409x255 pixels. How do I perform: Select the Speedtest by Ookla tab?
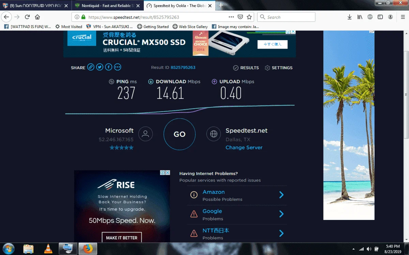179,5
